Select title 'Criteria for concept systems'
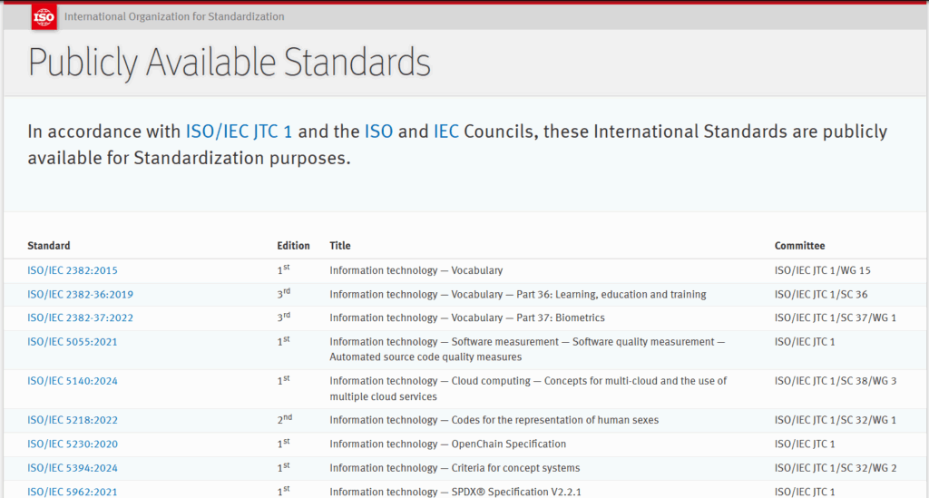The width and height of the screenshot is (929, 498). tap(515, 468)
